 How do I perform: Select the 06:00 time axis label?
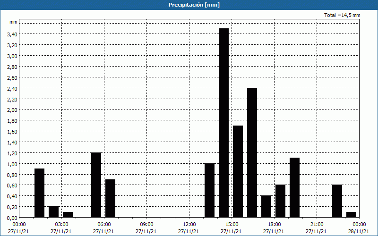tap(104, 225)
